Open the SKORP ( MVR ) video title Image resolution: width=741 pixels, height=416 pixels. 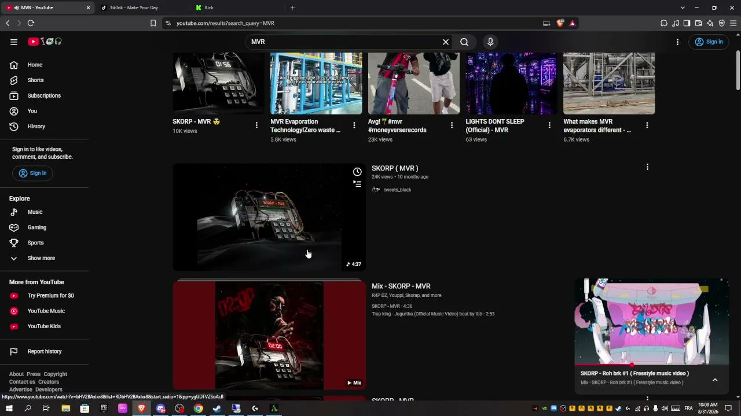coord(395,168)
